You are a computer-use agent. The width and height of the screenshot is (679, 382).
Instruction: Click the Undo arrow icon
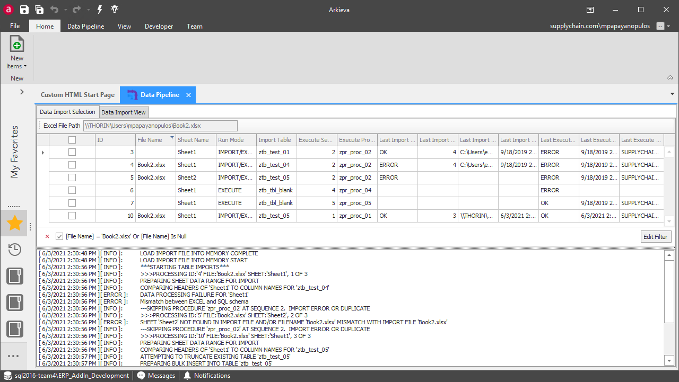[x=54, y=10]
